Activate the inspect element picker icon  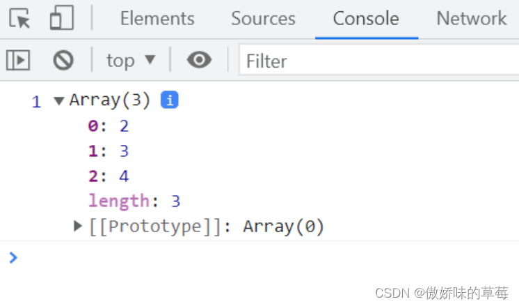pyautogui.click(x=21, y=19)
